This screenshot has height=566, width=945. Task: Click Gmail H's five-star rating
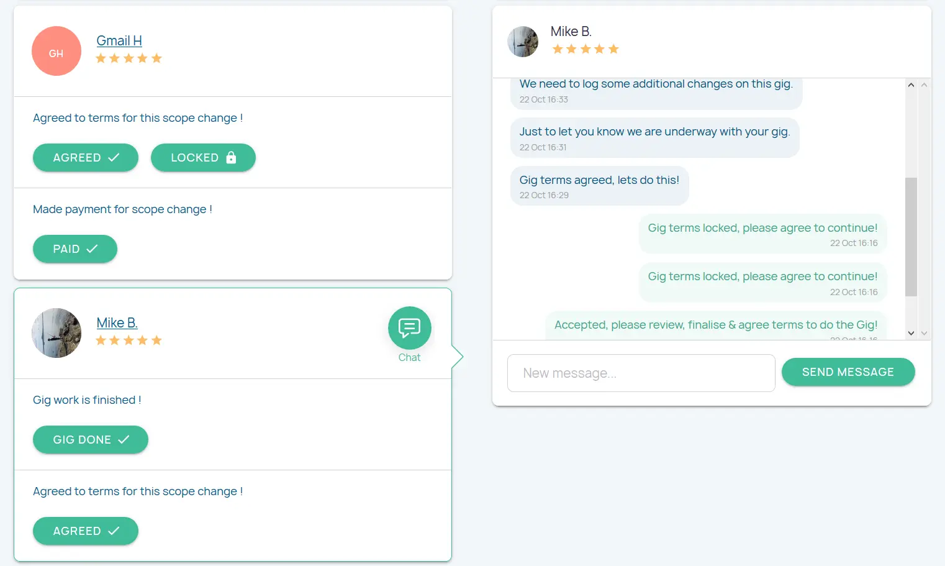click(x=129, y=58)
